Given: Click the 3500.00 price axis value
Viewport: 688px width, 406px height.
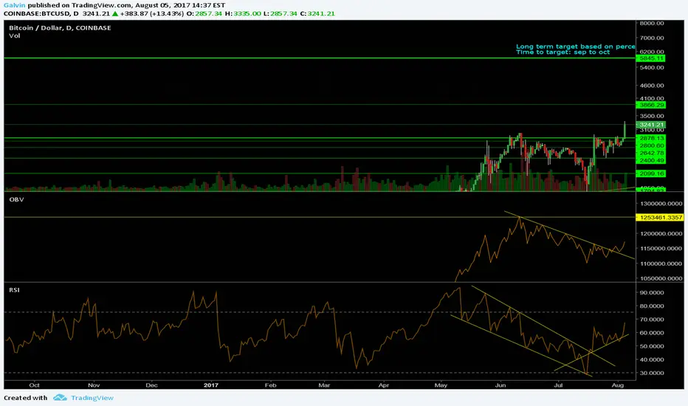Looking at the screenshot, I should point(652,117).
